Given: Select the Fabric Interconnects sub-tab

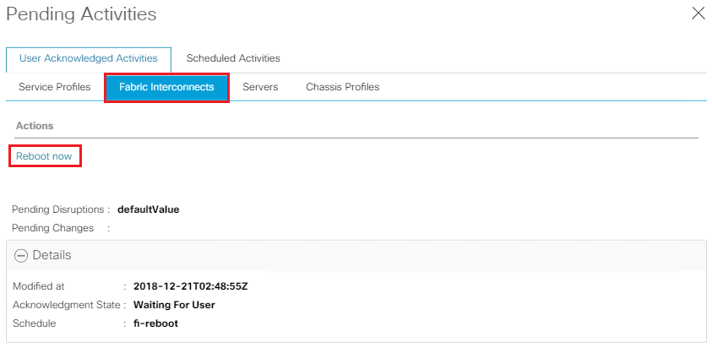Looking at the screenshot, I should pos(166,87).
